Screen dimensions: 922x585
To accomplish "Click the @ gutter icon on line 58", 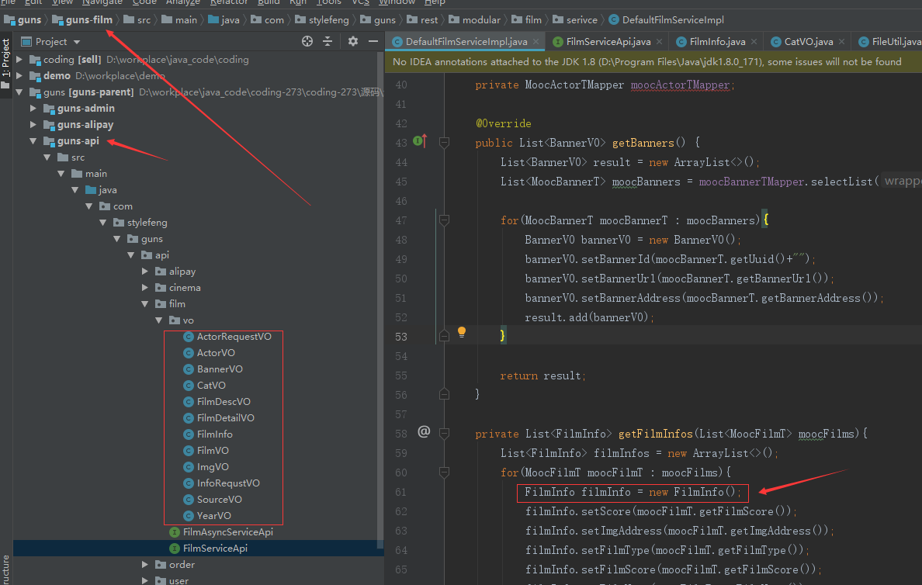I will [424, 432].
